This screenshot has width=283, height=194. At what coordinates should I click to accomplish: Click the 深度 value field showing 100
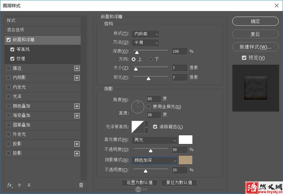(x=180, y=51)
